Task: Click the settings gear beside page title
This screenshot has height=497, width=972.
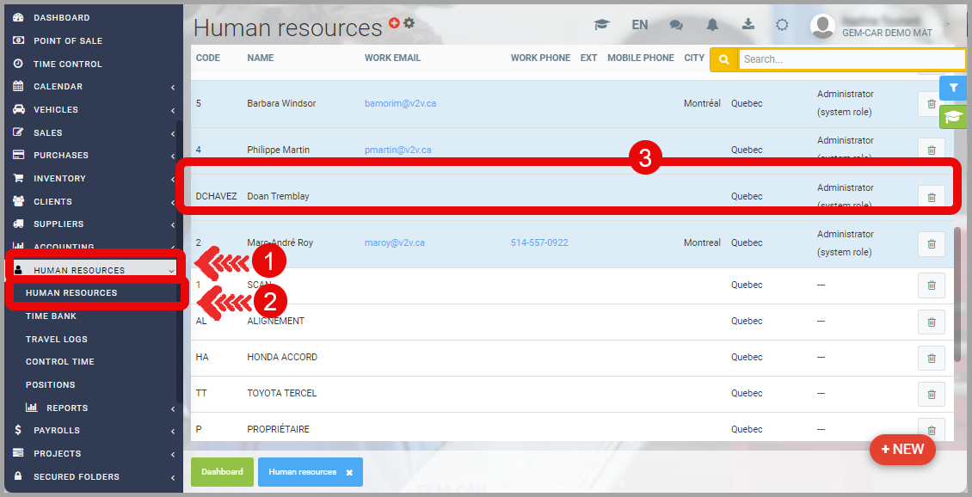Action: point(409,23)
